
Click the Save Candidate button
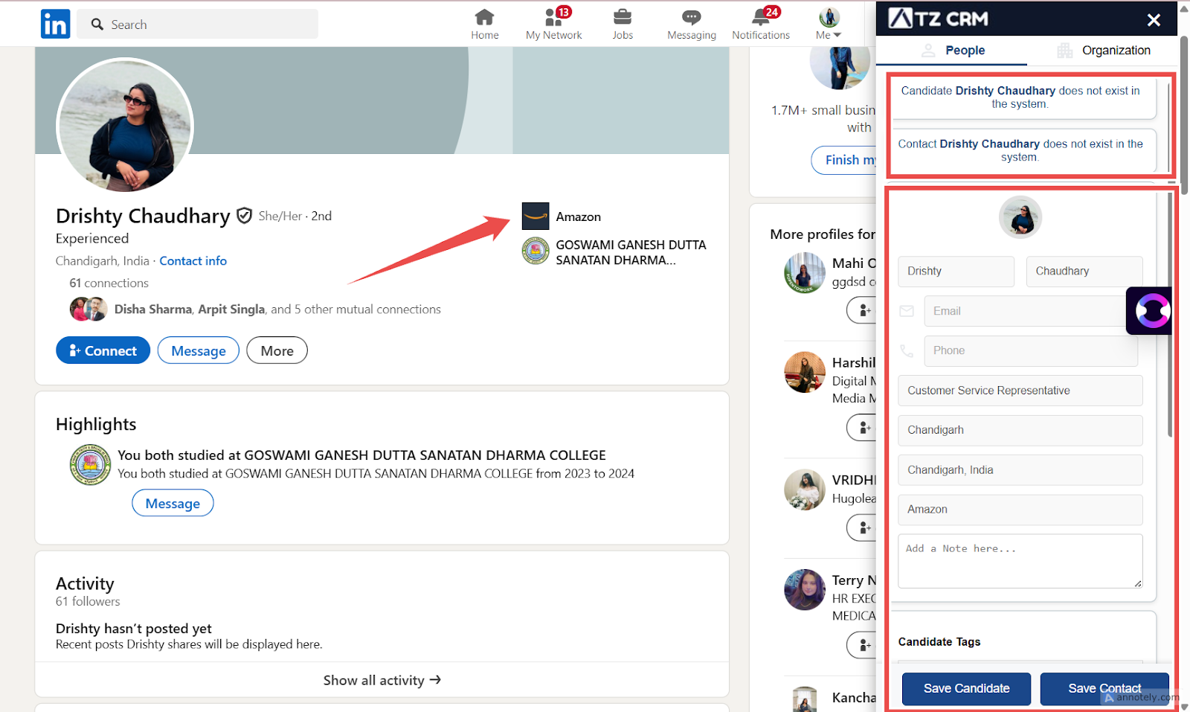click(x=966, y=689)
